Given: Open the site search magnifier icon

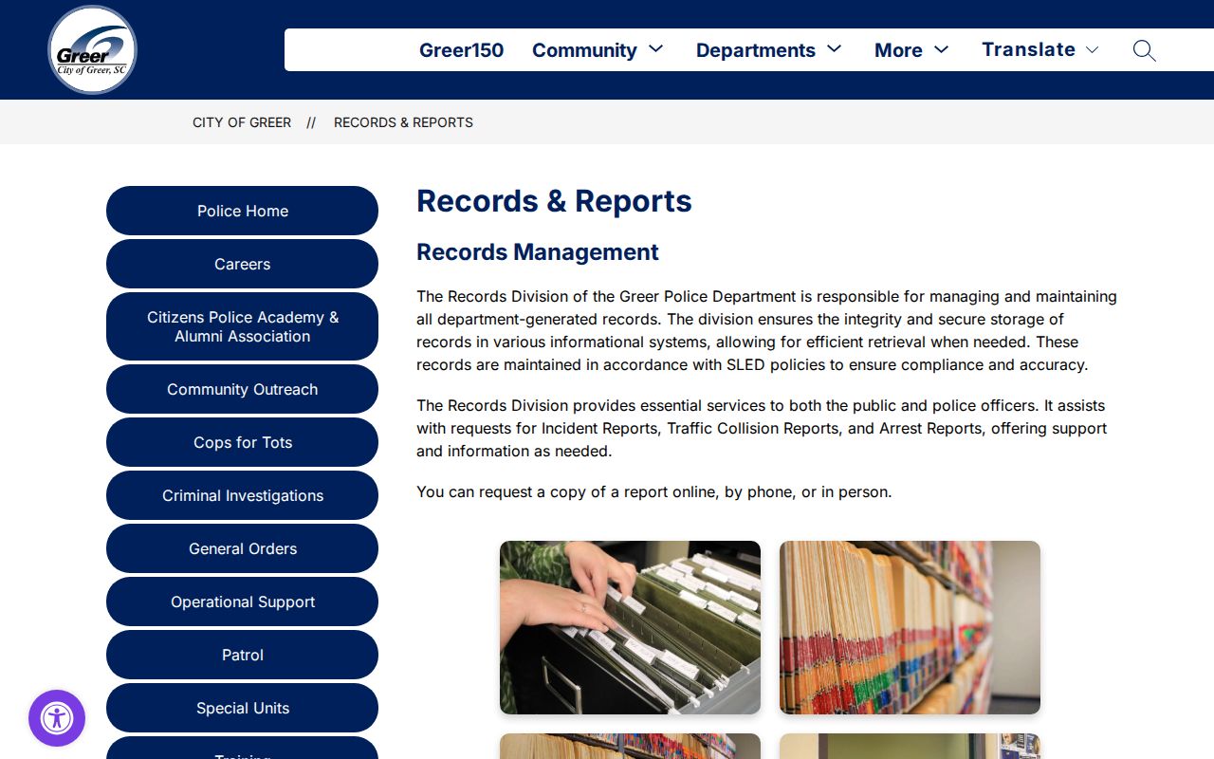Looking at the screenshot, I should [x=1144, y=50].
